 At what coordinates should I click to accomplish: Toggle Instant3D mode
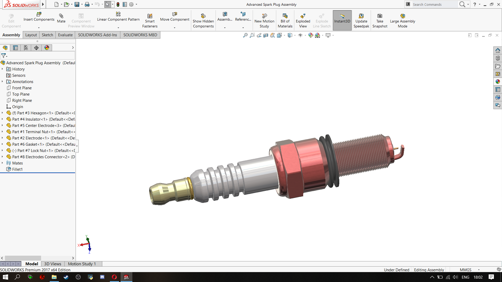point(342,20)
